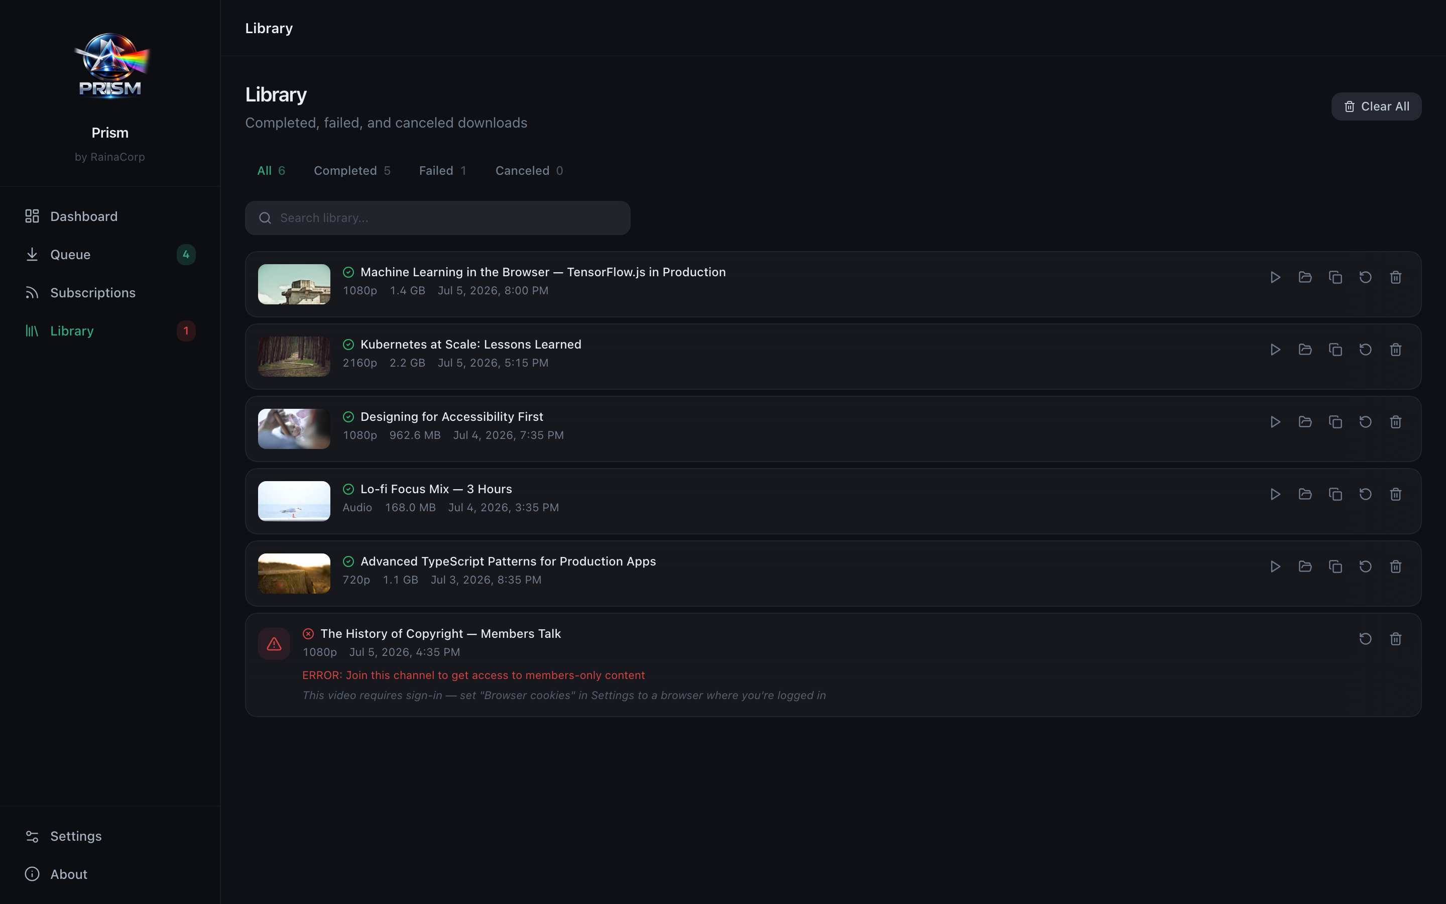The height and width of the screenshot is (904, 1446).
Task: Click the Kubernetes at Scale thumbnail
Action: [x=294, y=357]
